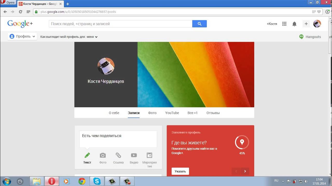Open the Google apps grid

[x=284, y=24]
